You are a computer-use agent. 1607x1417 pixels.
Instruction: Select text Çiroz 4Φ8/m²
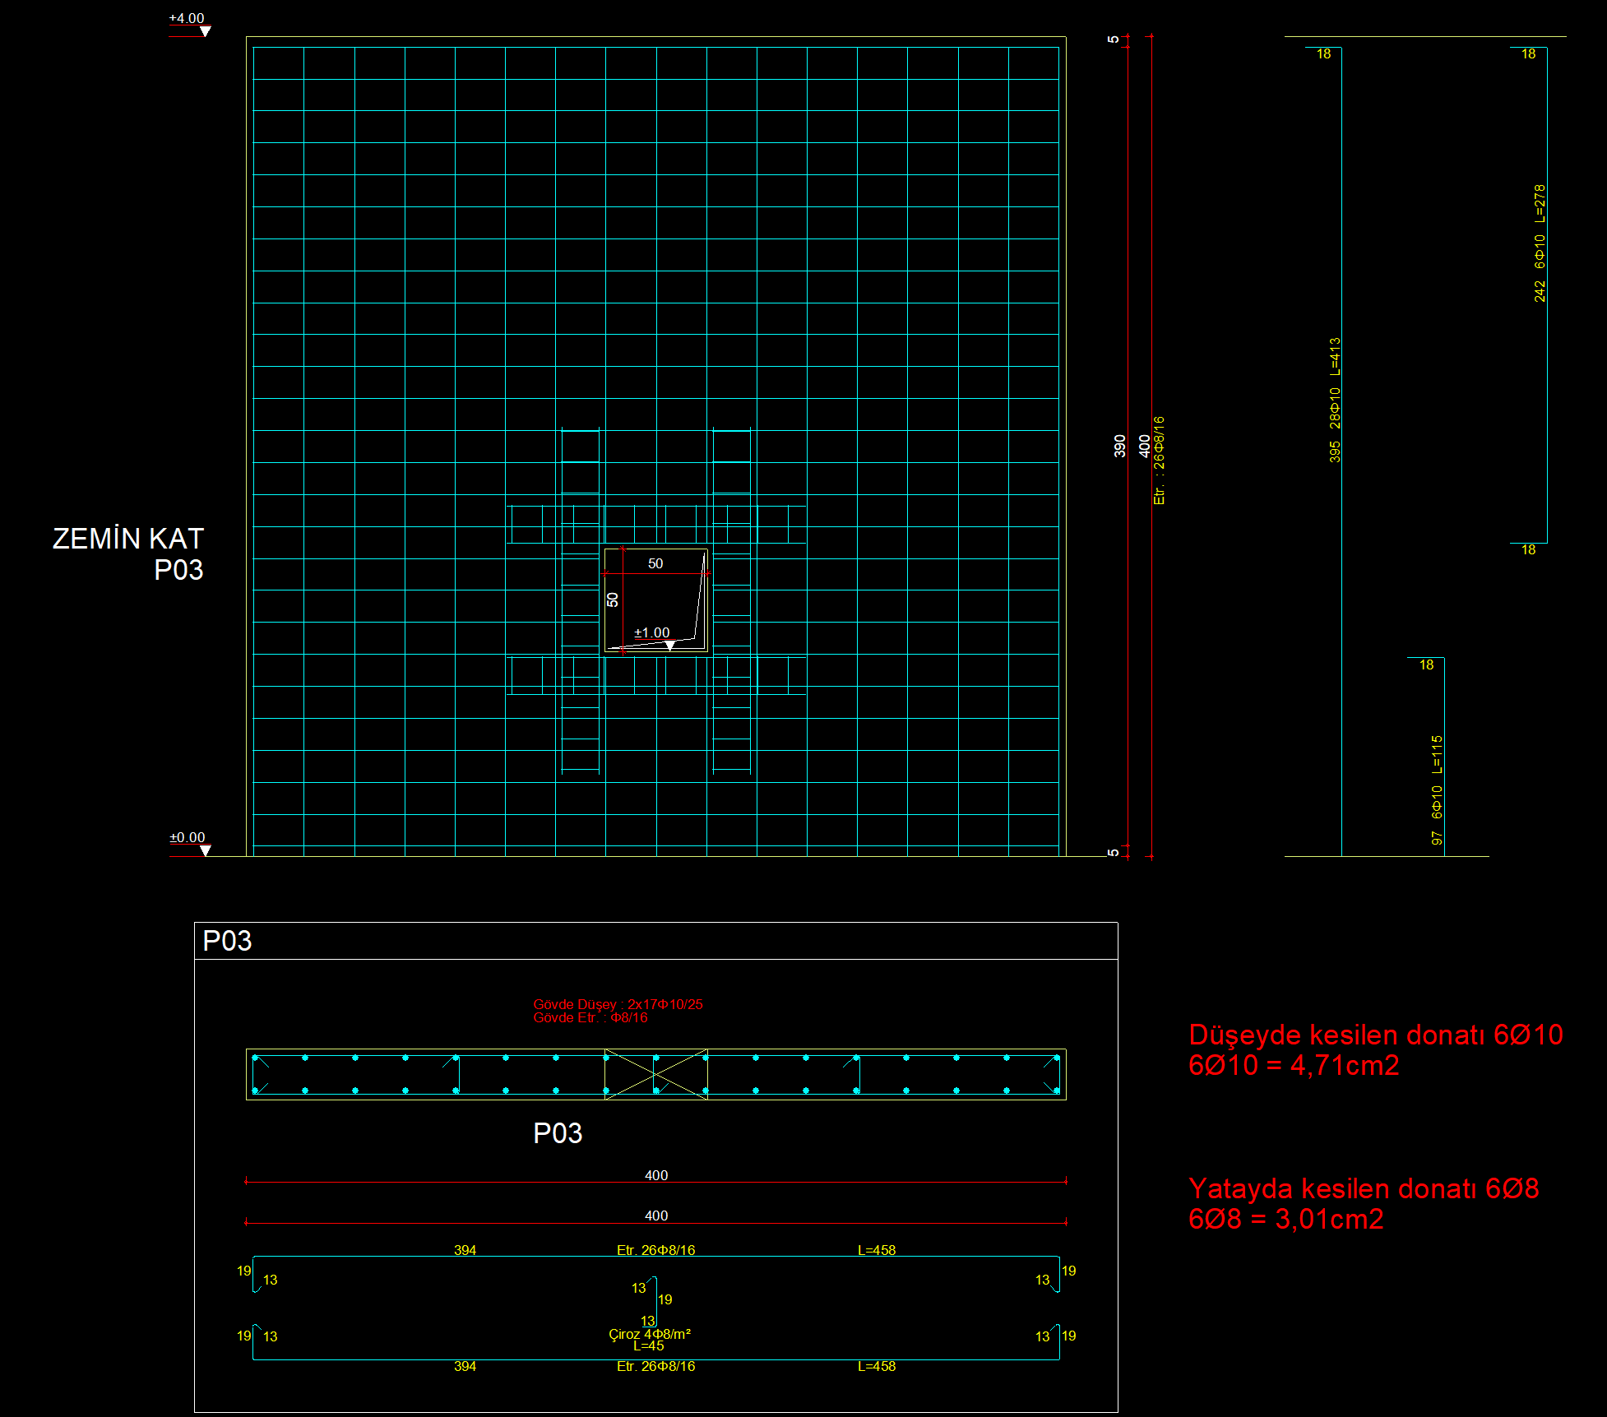point(650,1334)
